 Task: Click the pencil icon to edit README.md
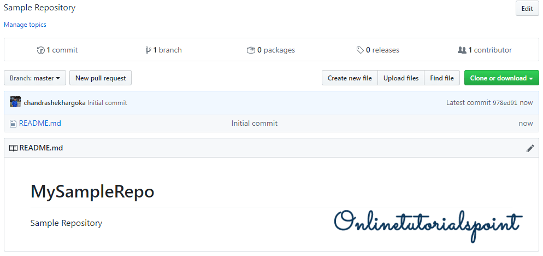[x=530, y=148]
